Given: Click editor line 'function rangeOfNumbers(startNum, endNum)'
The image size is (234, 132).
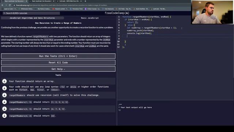Looking at the screenshot, I should pos(147,17).
